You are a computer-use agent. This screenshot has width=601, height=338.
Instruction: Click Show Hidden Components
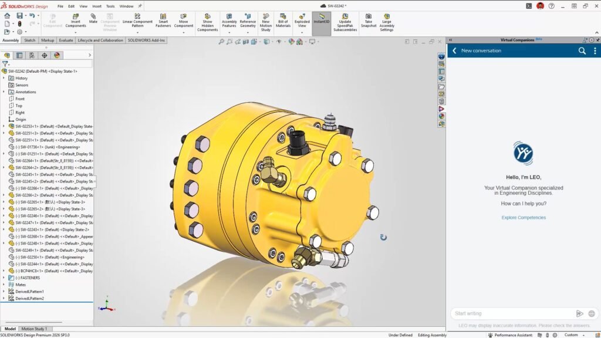point(207,23)
